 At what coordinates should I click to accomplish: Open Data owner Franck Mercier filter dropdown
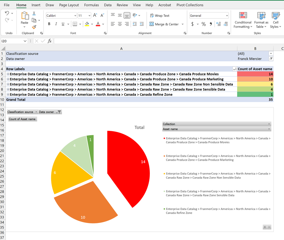click(271, 59)
